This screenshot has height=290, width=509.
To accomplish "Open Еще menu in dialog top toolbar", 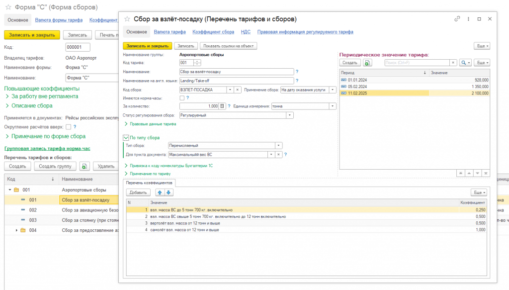I will point(482,46).
